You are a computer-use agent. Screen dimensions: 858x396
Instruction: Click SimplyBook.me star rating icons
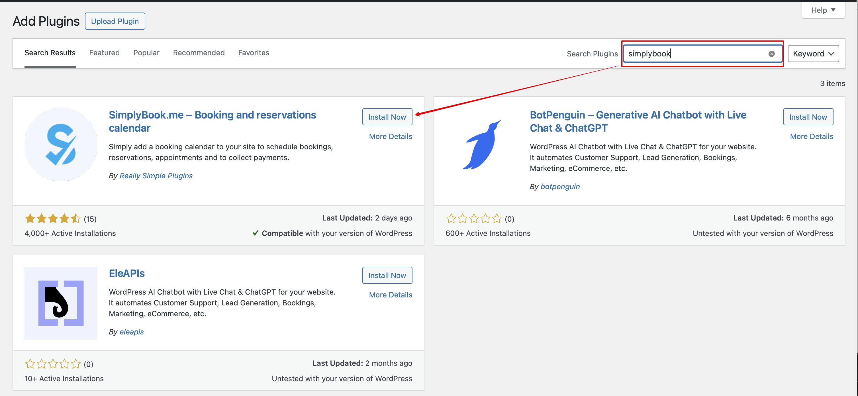[x=53, y=219]
